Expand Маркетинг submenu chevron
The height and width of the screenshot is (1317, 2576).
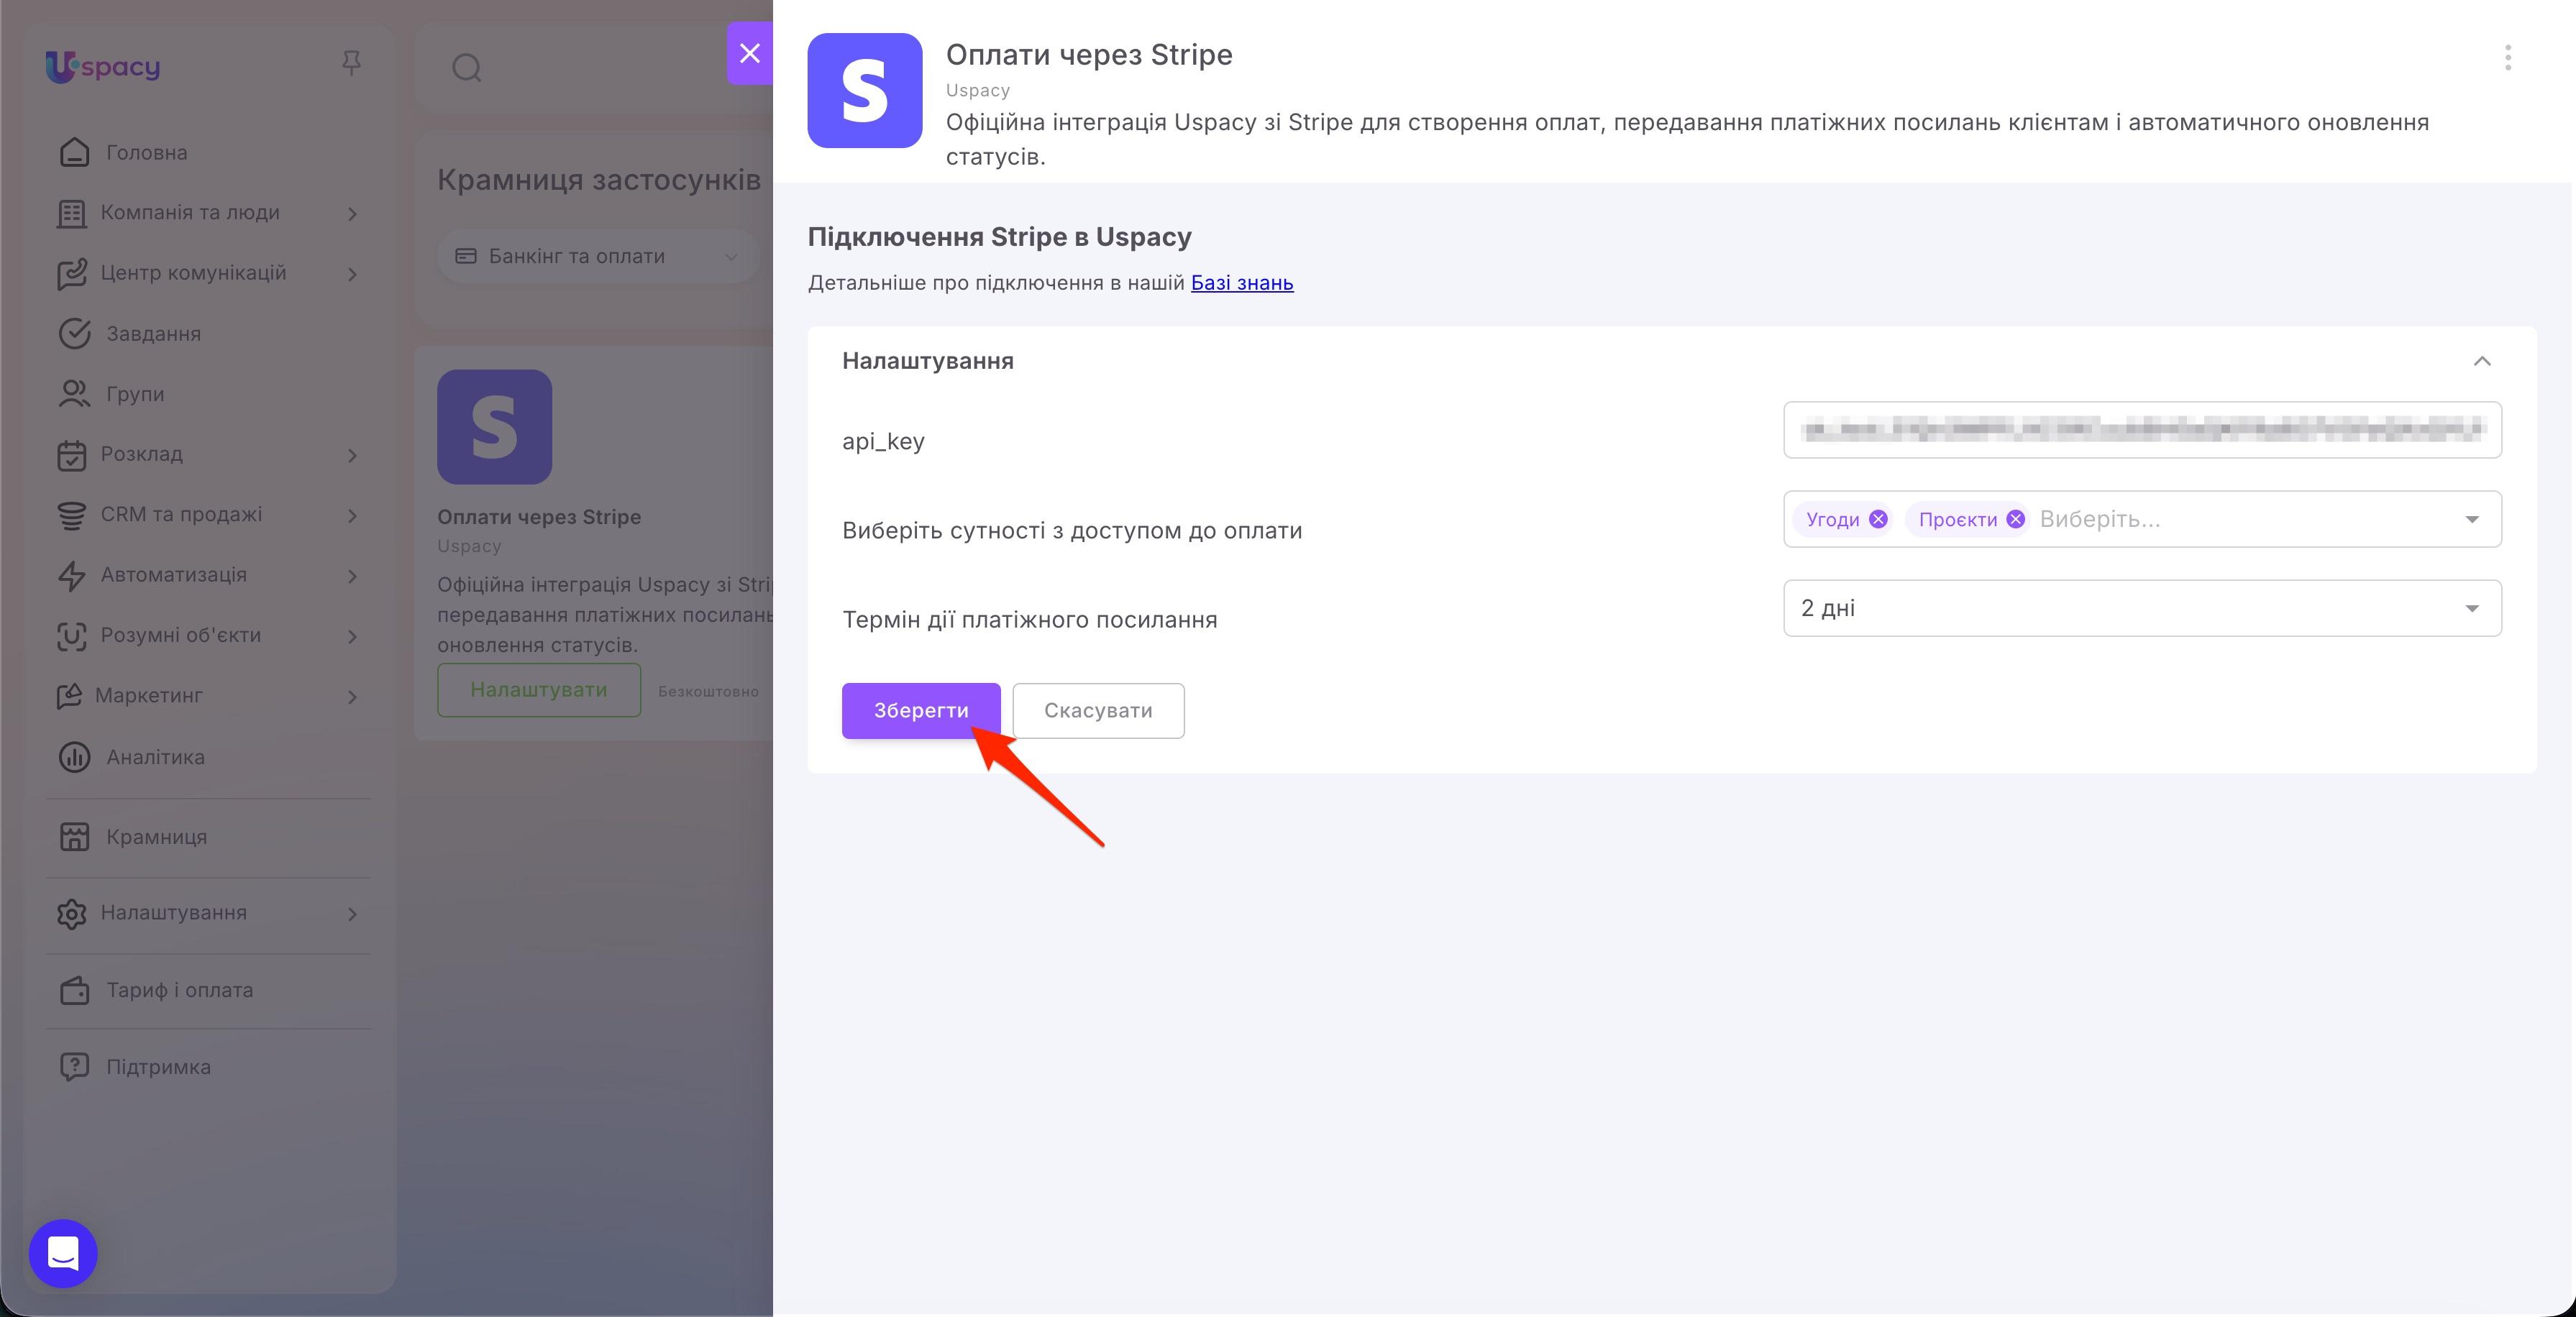(352, 696)
